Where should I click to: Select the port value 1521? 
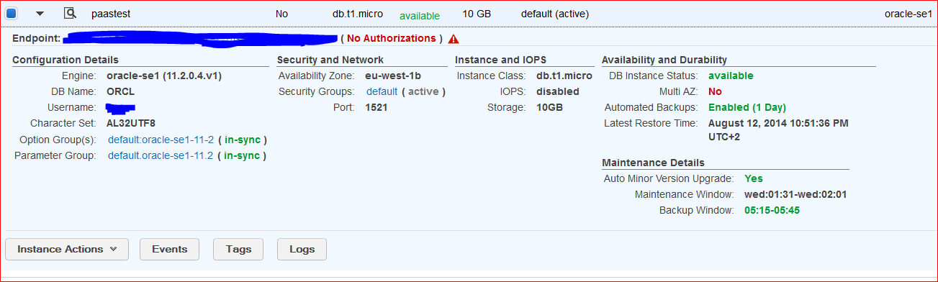[x=377, y=107]
